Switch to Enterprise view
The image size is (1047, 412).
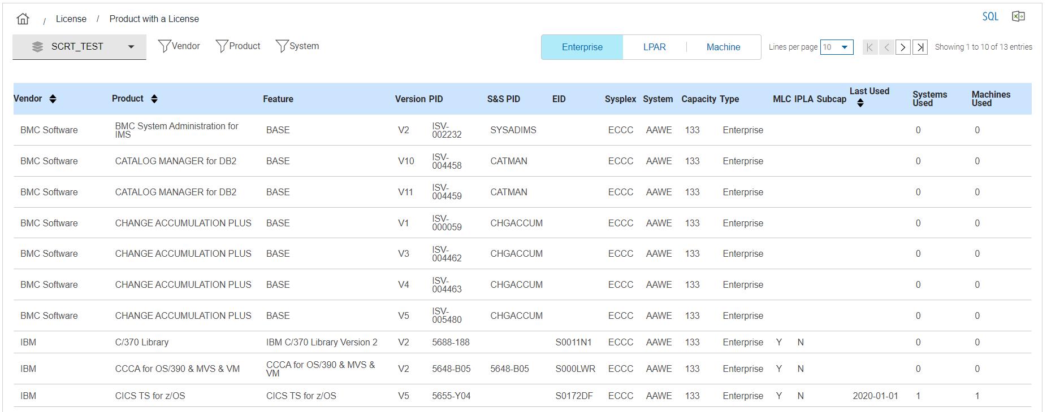[x=582, y=47]
